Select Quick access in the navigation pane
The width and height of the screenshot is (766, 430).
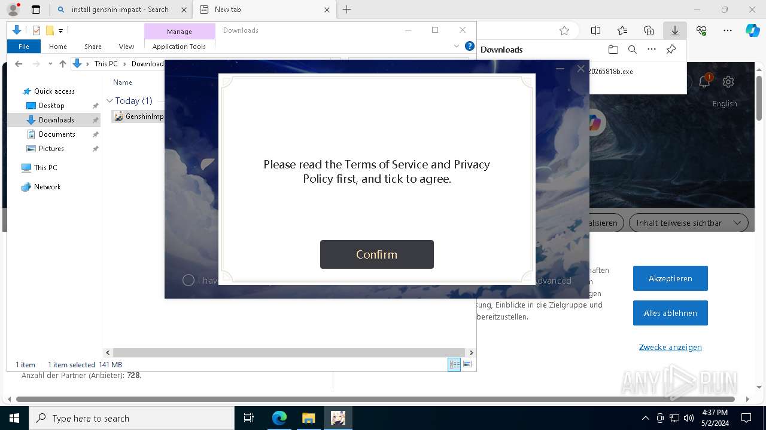tap(54, 91)
